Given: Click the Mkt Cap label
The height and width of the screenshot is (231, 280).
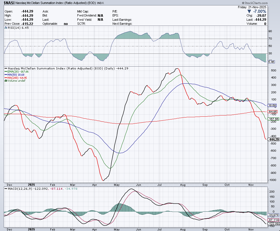Looking at the screenshot, I should (x=83, y=11).
